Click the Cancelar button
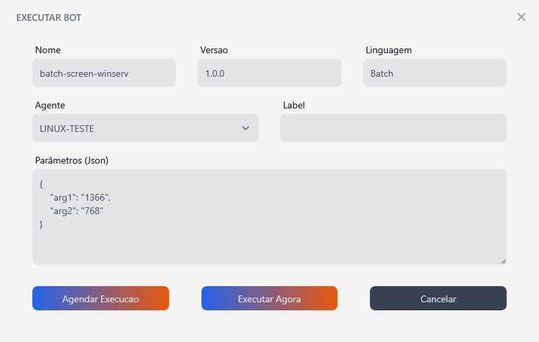This screenshot has width=539, height=342. (438, 298)
